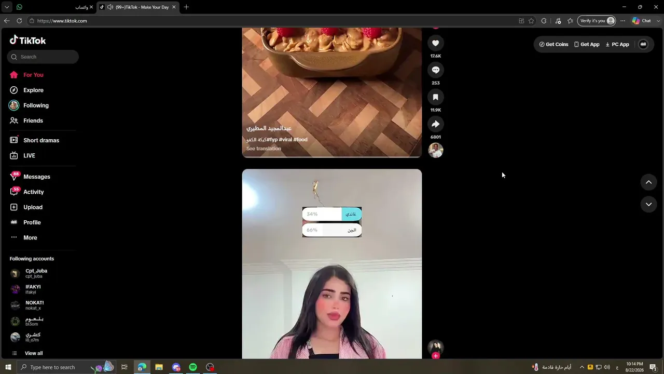Vote for the 34% poll option
The width and height of the screenshot is (664, 374).
332,214
